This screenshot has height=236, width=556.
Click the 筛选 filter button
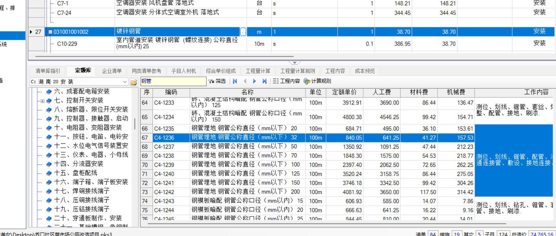pos(217,81)
